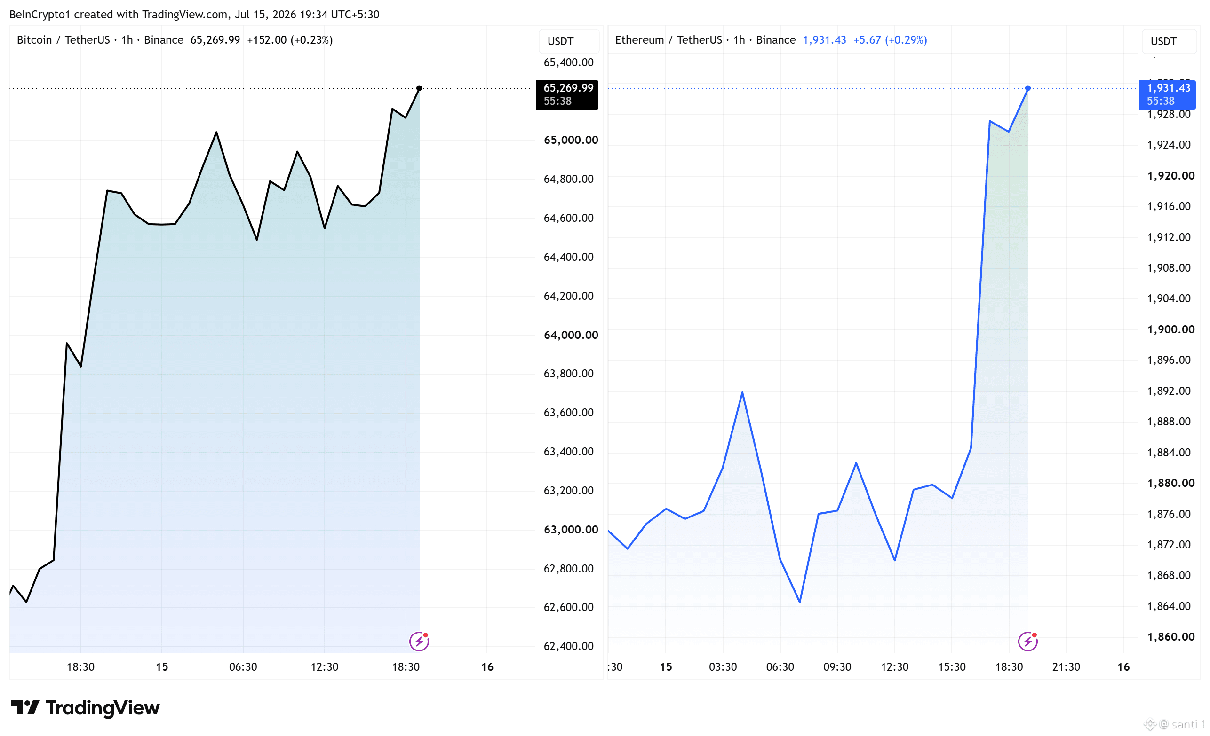The height and width of the screenshot is (736, 1210).
Task: Click the "1,920.00" price axis label
Action: (x=1170, y=176)
